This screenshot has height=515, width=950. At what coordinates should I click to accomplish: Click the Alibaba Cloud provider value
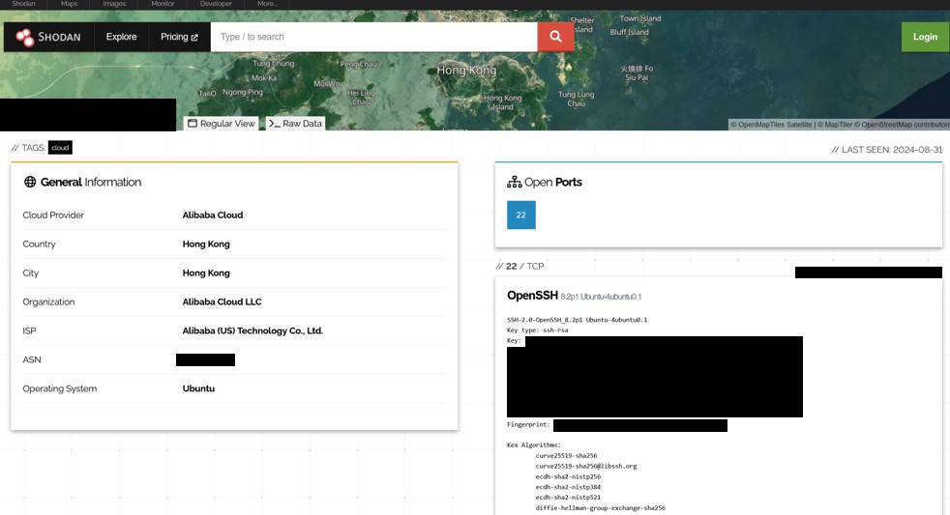tap(213, 215)
